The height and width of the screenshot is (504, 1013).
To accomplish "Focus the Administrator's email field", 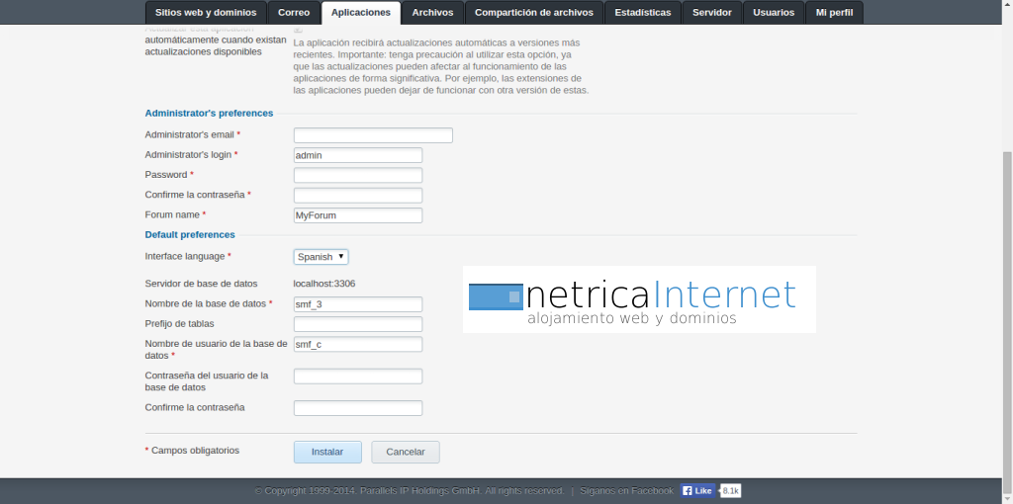I will tap(373, 135).
